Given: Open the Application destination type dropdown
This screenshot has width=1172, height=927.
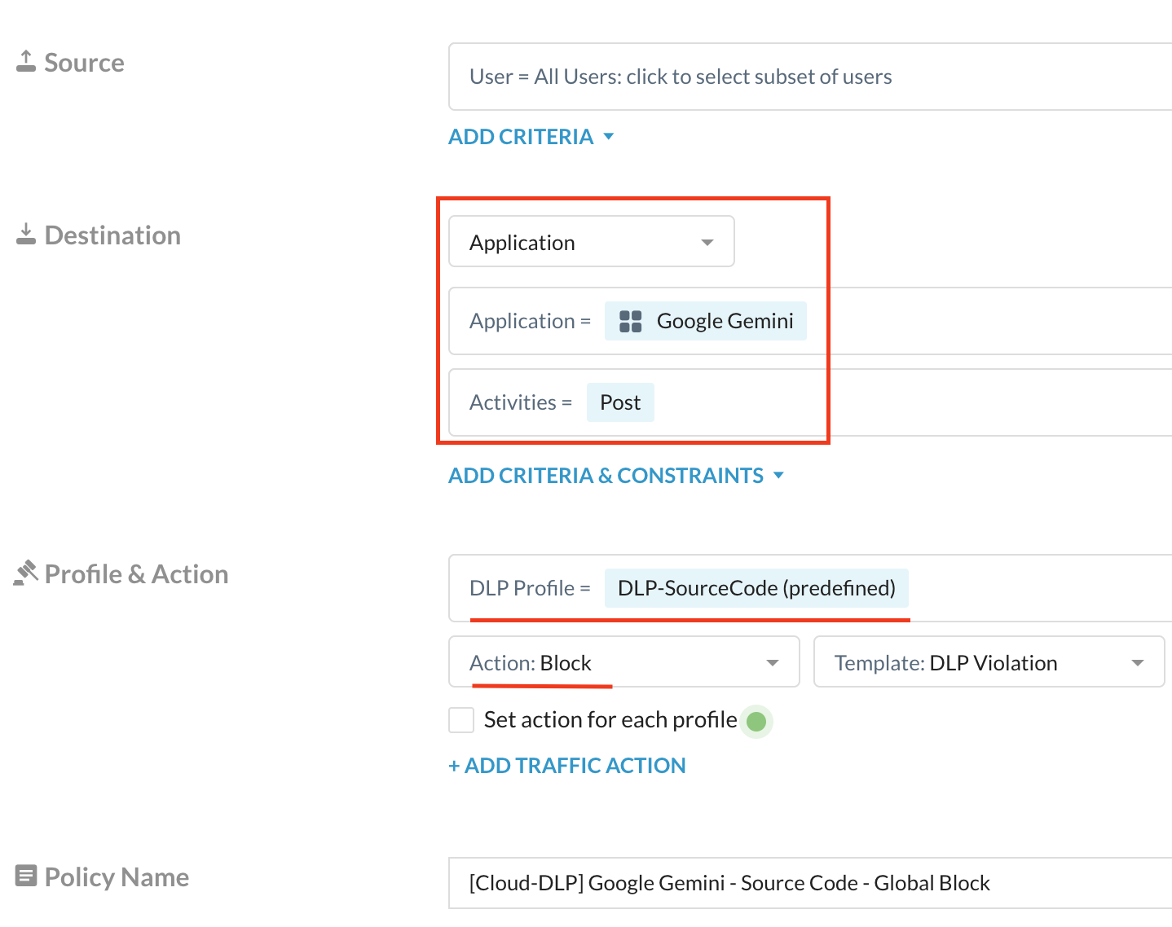Looking at the screenshot, I should click(592, 242).
